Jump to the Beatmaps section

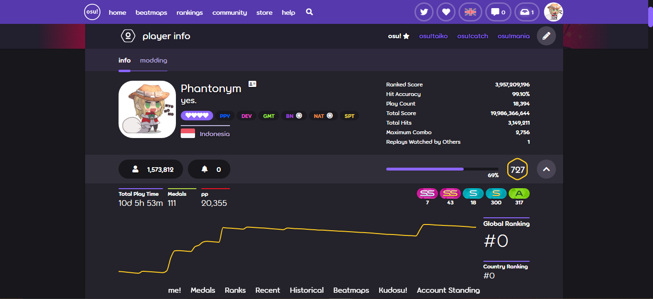[x=351, y=290]
